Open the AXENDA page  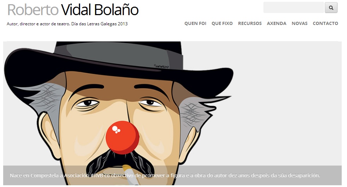[x=276, y=23]
